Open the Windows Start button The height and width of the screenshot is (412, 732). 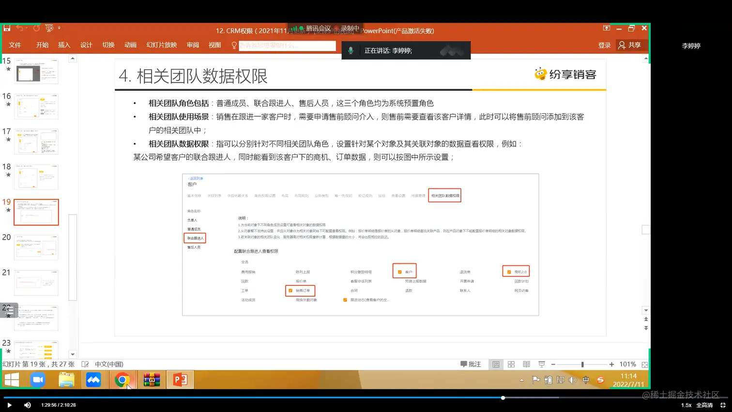click(x=12, y=380)
